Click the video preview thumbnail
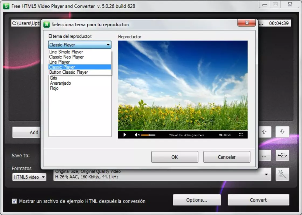302x215 pixels. [183, 85]
